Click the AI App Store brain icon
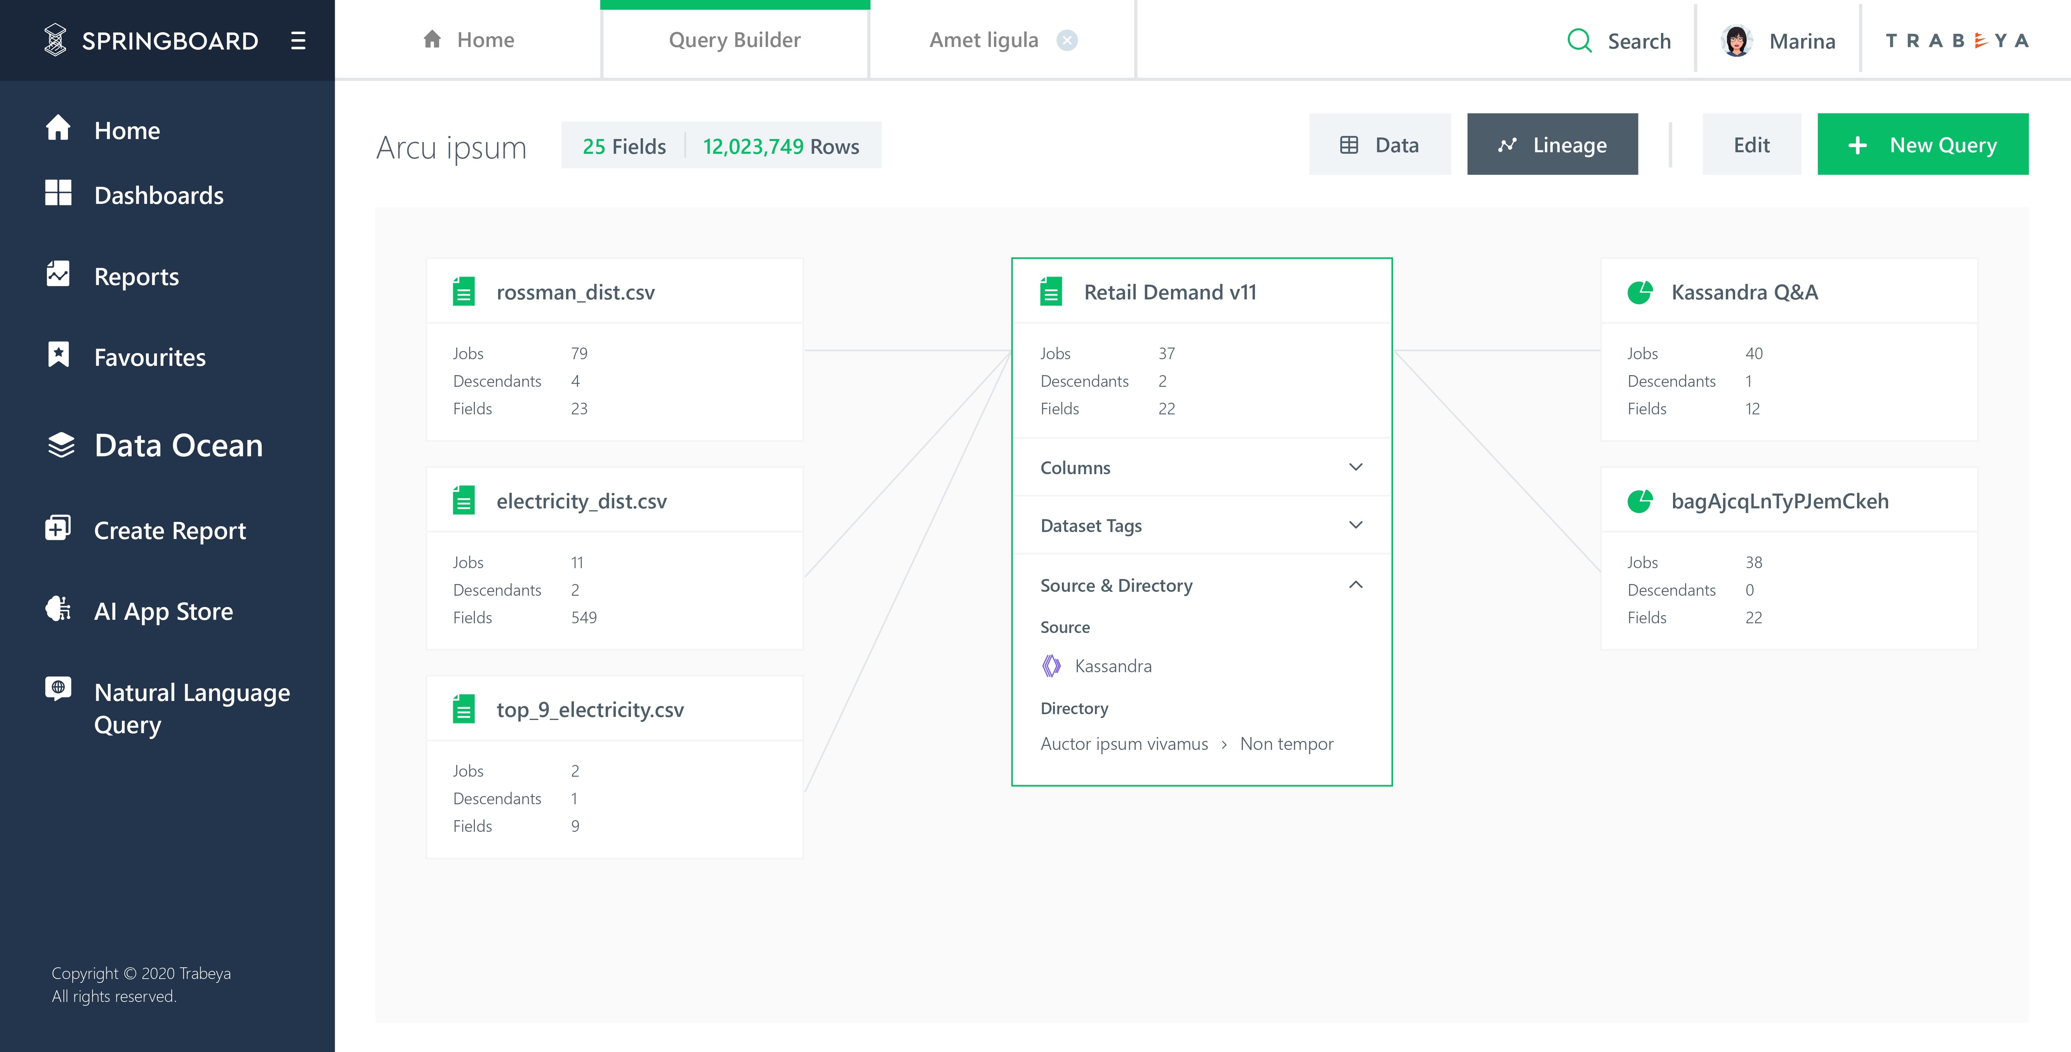Image resolution: width=2071 pixels, height=1052 pixels. point(58,609)
